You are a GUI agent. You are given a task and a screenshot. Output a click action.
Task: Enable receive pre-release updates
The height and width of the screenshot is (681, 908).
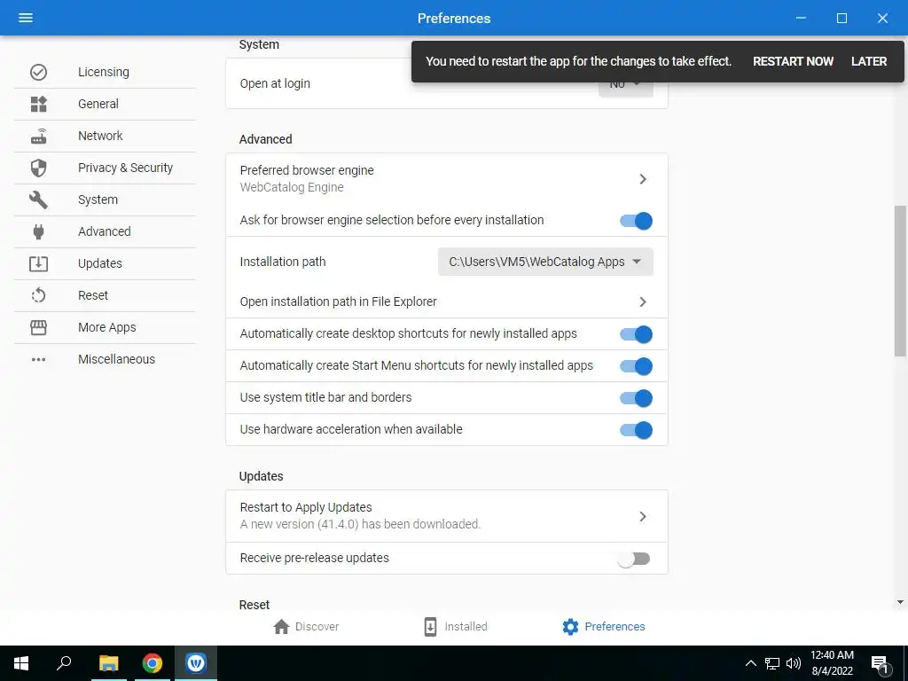coord(633,559)
